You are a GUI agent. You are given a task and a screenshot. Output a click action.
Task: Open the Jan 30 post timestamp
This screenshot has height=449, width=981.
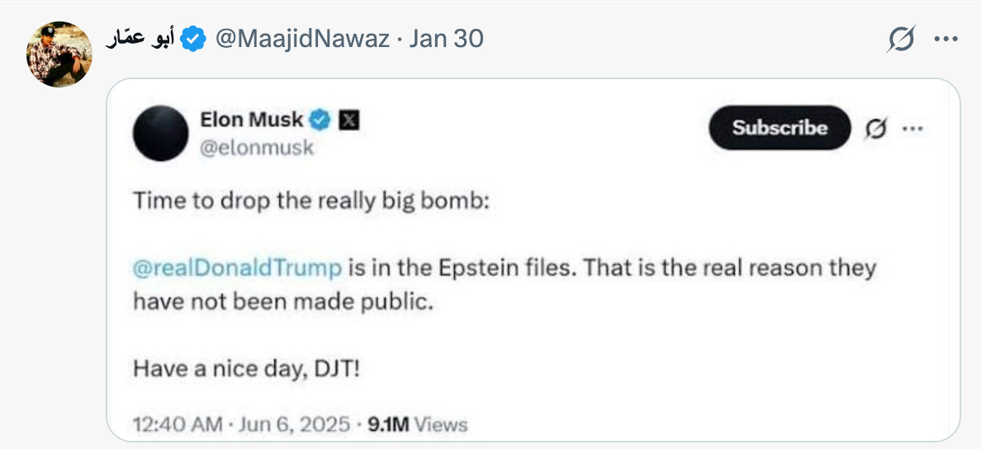(445, 40)
